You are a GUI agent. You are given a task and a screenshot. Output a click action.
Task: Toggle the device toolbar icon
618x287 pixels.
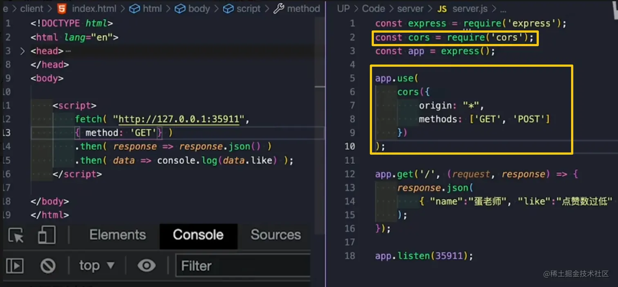click(x=47, y=235)
